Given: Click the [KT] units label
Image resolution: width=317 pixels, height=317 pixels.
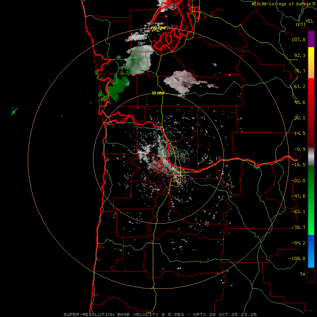Looking at the screenshot, I should pos(301,24).
